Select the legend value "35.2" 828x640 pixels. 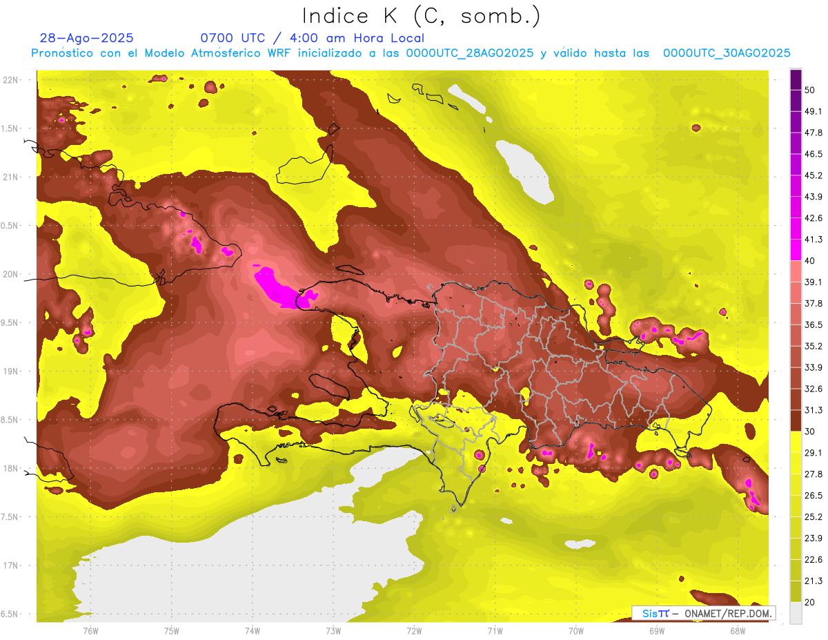(x=813, y=346)
